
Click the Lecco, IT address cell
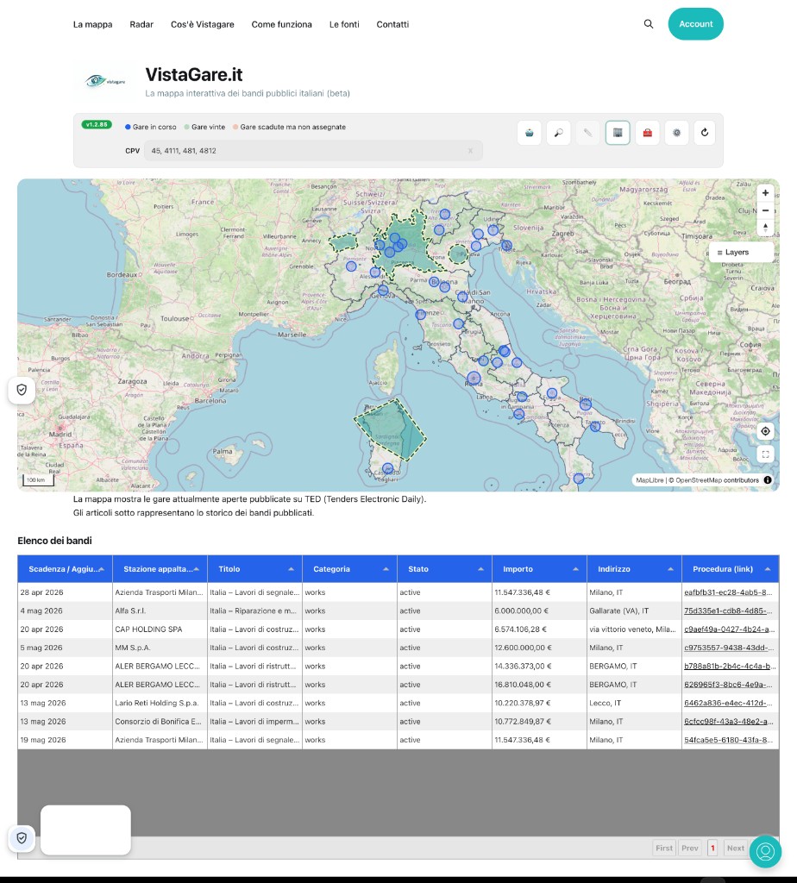click(x=634, y=704)
